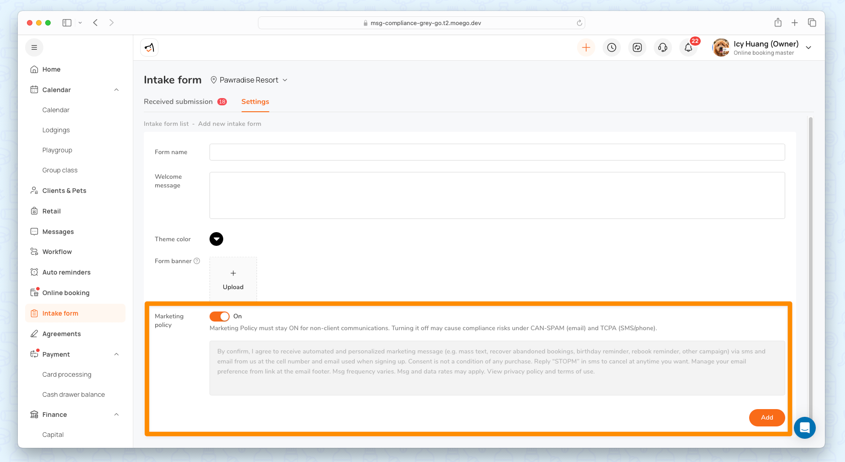Image resolution: width=845 pixels, height=462 pixels.
Task: Collapse the Calendar sidebar section
Action: [x=116, y=90]
